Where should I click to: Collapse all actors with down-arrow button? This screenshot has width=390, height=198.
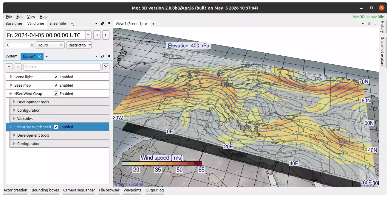[10, 67]
